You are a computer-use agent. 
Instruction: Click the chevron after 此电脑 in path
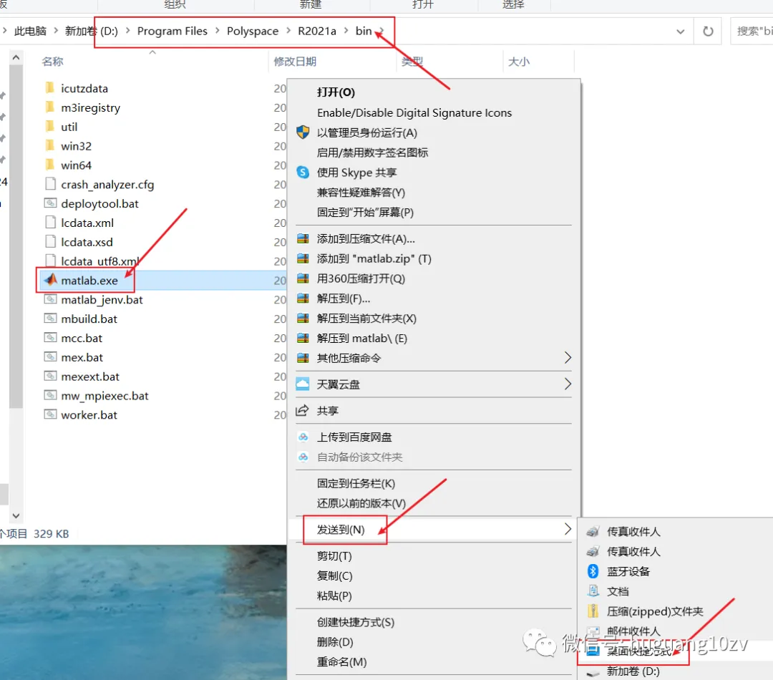(55, 31)
